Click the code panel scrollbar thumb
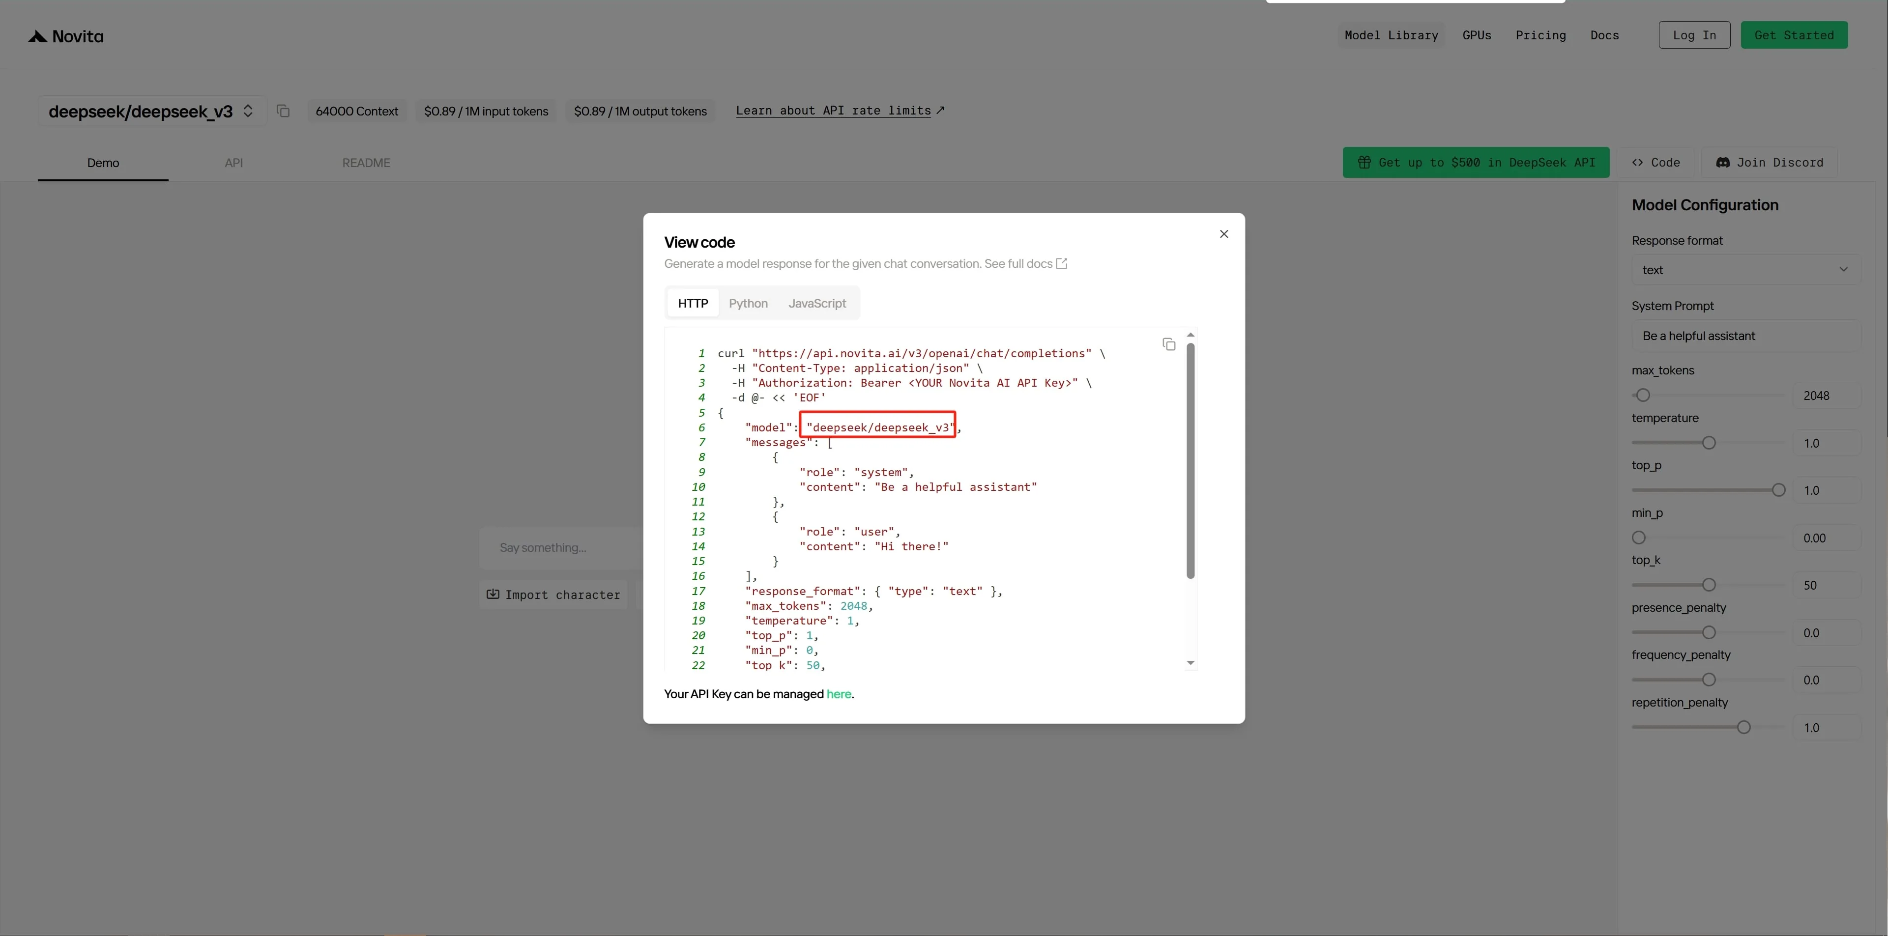This screenshot has height=936, width=1888. point(1191,461)
